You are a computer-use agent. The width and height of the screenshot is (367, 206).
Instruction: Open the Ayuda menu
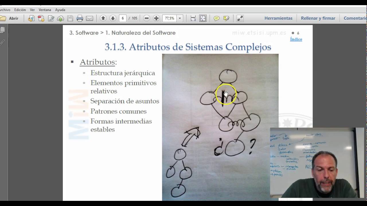60,10
